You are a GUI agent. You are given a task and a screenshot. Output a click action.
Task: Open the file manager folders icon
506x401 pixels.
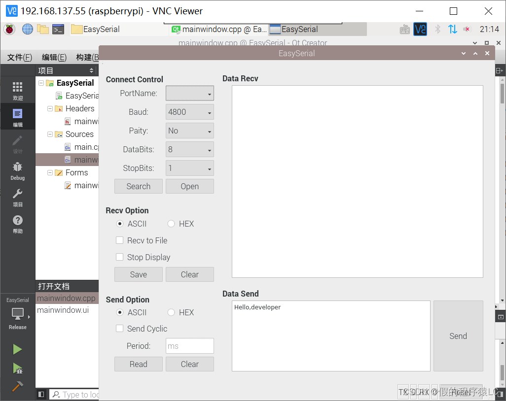click(x=42, y=30)
